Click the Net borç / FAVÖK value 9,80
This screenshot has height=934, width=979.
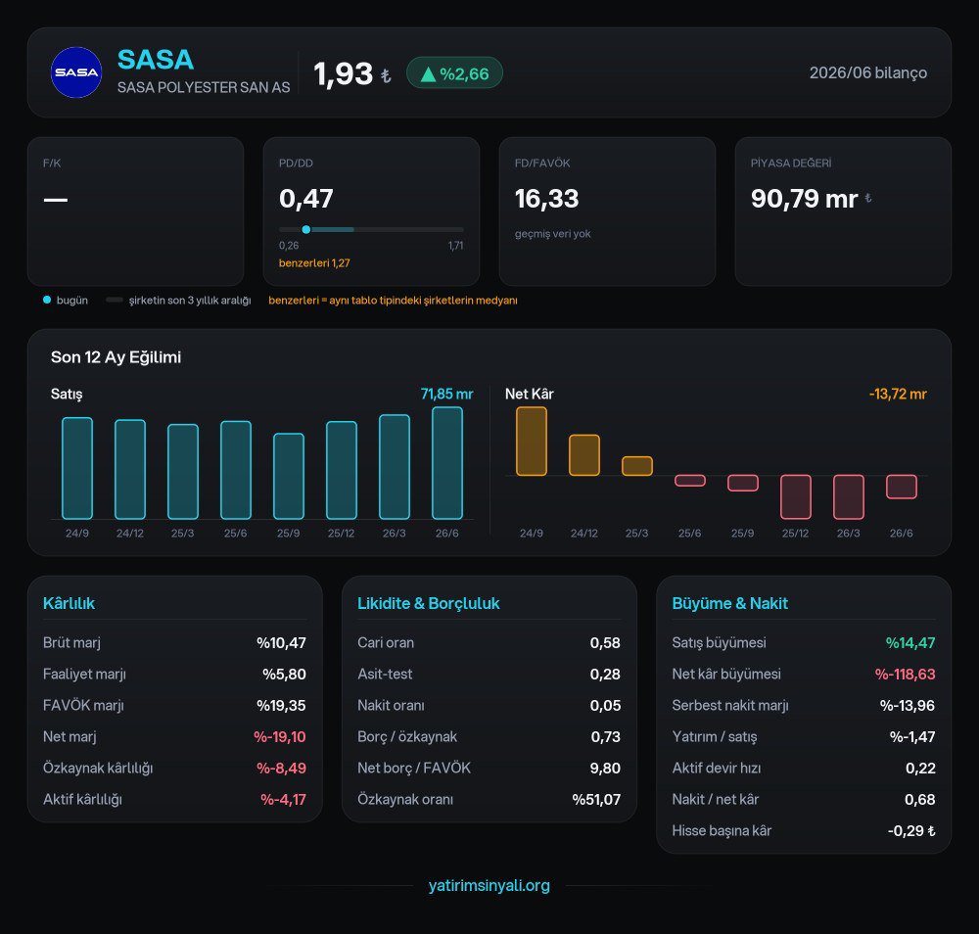606,768
